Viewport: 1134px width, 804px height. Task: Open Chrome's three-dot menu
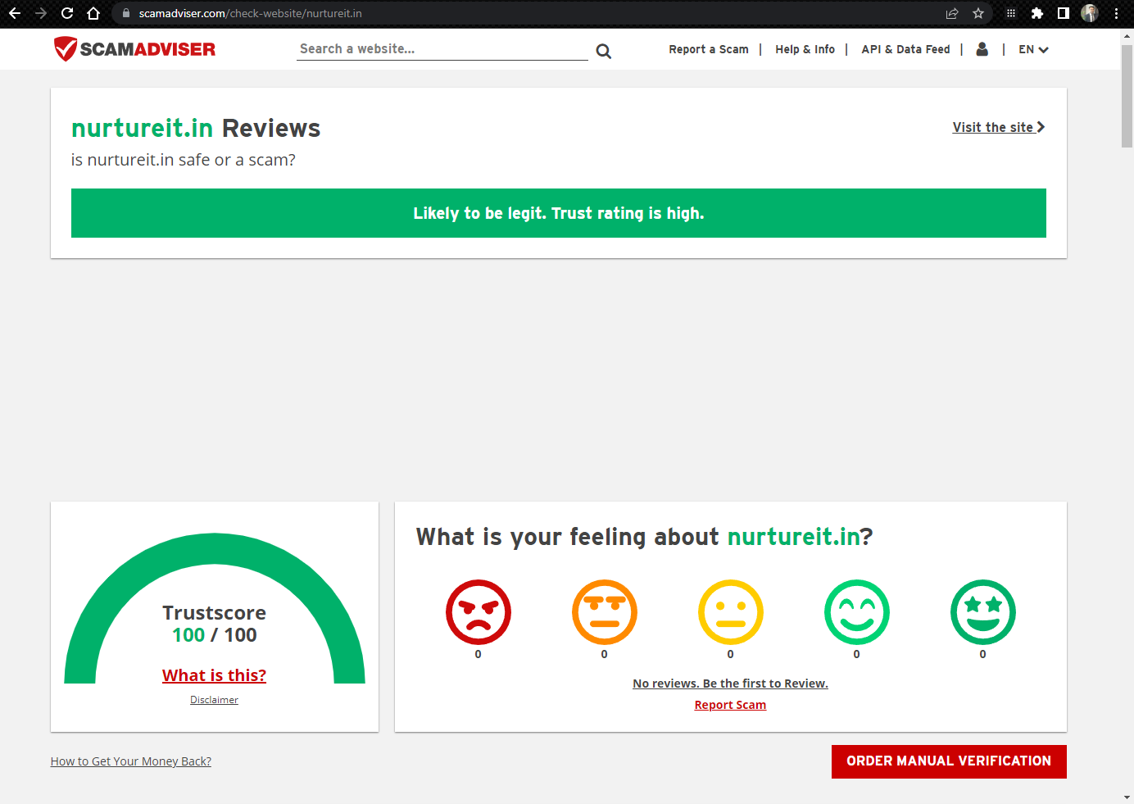point(1116,13)
